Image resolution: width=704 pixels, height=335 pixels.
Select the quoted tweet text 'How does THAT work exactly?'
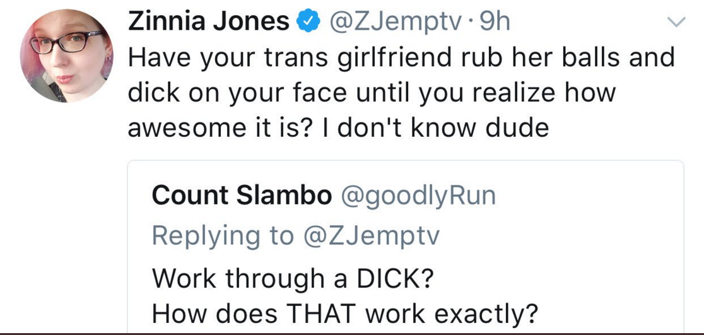point(344,314)
